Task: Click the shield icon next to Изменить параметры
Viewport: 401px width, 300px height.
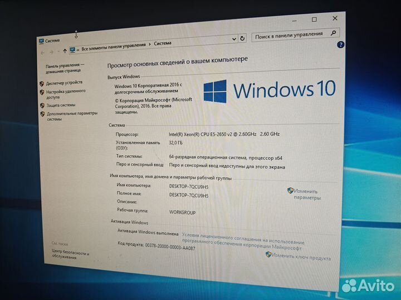Action: (290, 191)
